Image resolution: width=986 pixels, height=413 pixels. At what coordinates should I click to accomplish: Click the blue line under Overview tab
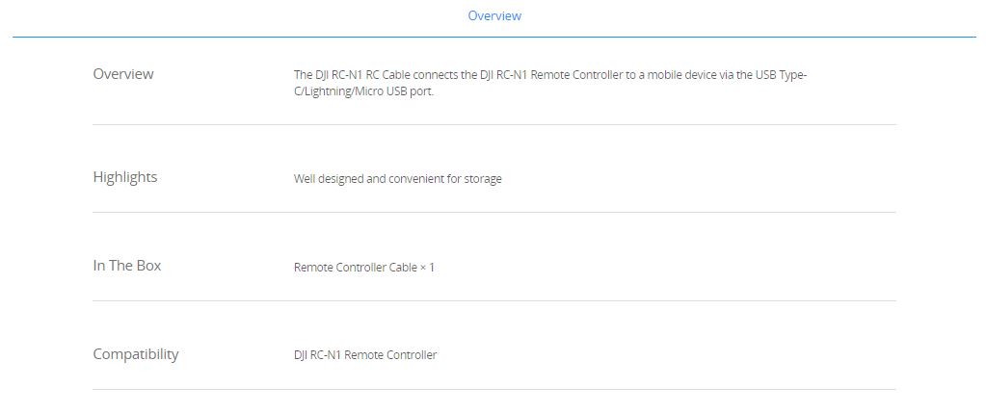[494, 37]
